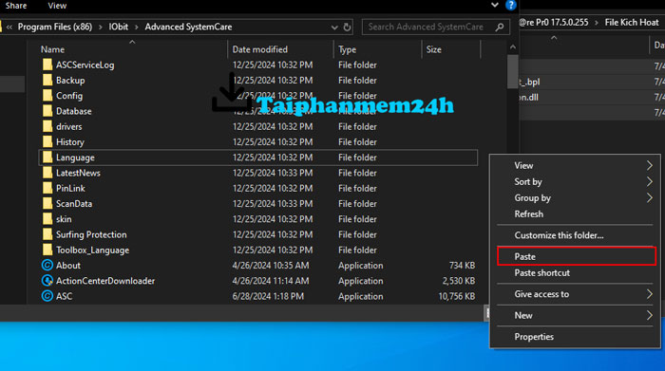Open the View ribbon tab
This screenshot has width=665, height=371.
(57, 6)
